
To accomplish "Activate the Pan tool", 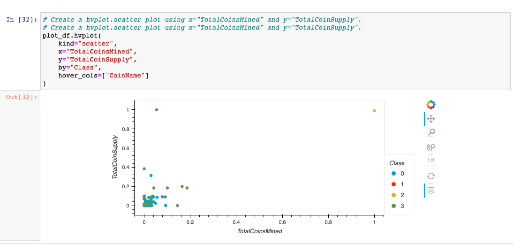I will [x=431, y=119].
